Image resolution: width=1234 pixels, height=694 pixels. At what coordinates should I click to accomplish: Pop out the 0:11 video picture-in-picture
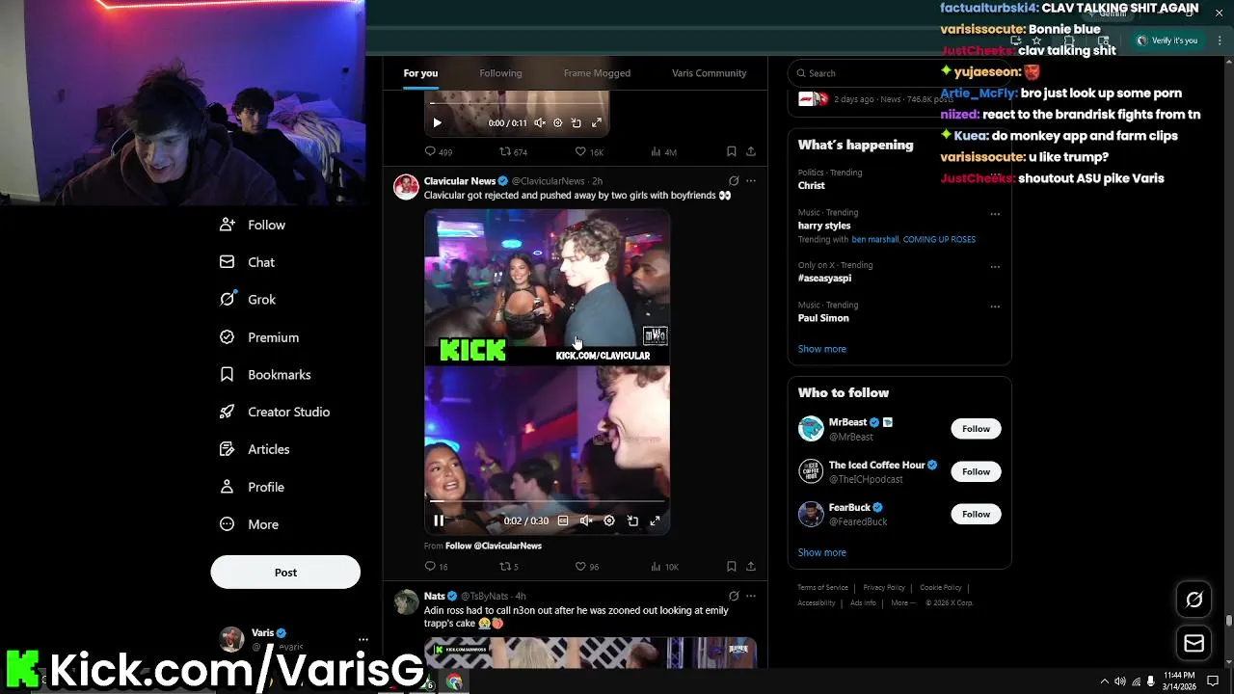click(577, 122)
